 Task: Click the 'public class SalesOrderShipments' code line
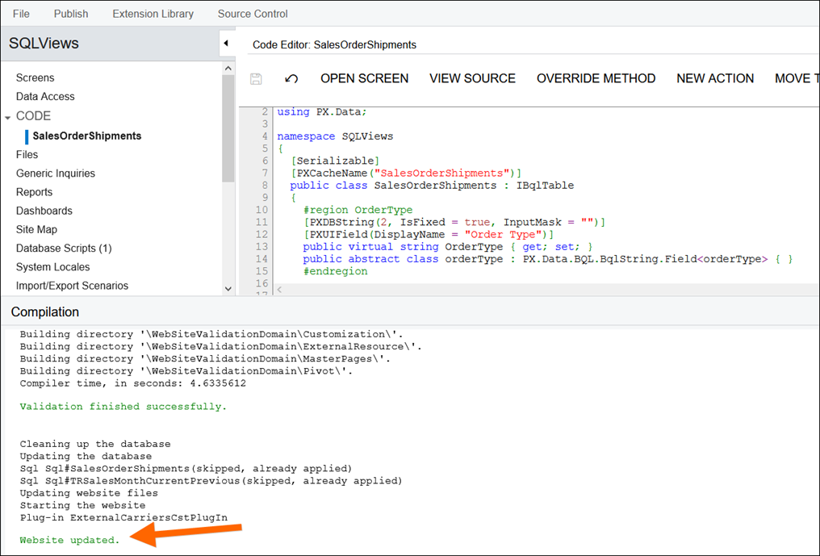(432, 186)
